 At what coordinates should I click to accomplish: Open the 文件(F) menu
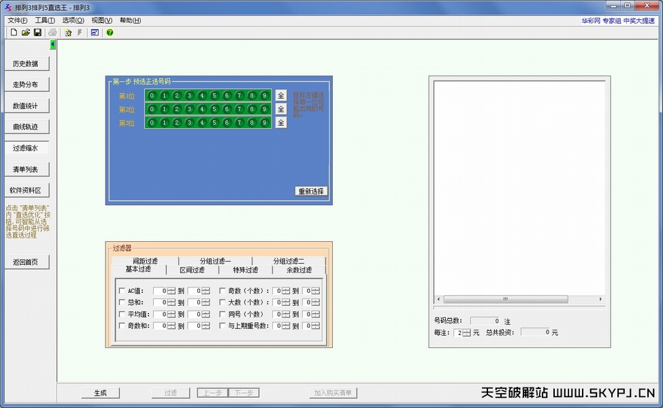point(18,20)
